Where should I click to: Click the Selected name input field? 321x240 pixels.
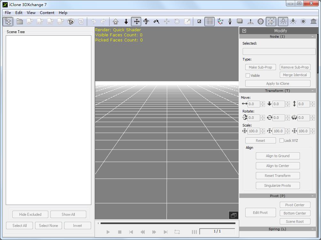pyautogui.click(x=279, y=51)
